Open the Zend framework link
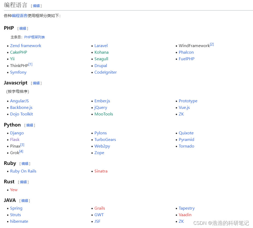Viewport: 253px width, 228px height. [x=25, y=46]
